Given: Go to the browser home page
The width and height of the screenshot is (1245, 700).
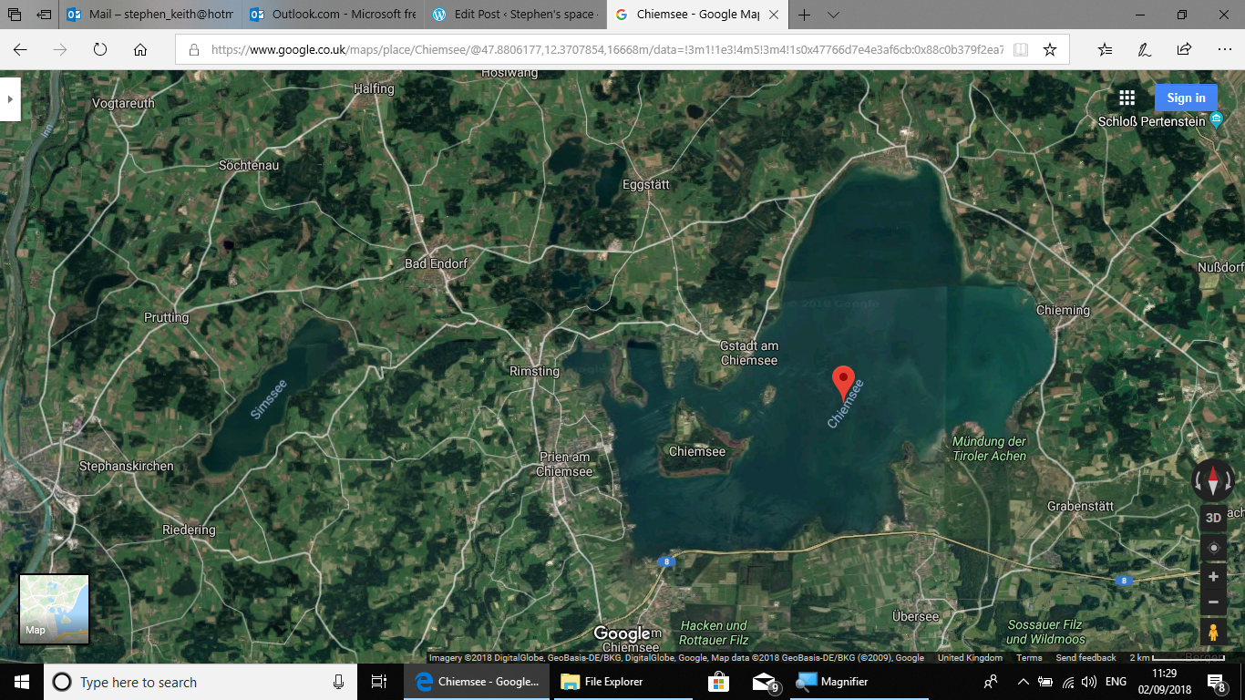Looking at the screenshot, I should (140, 50).
